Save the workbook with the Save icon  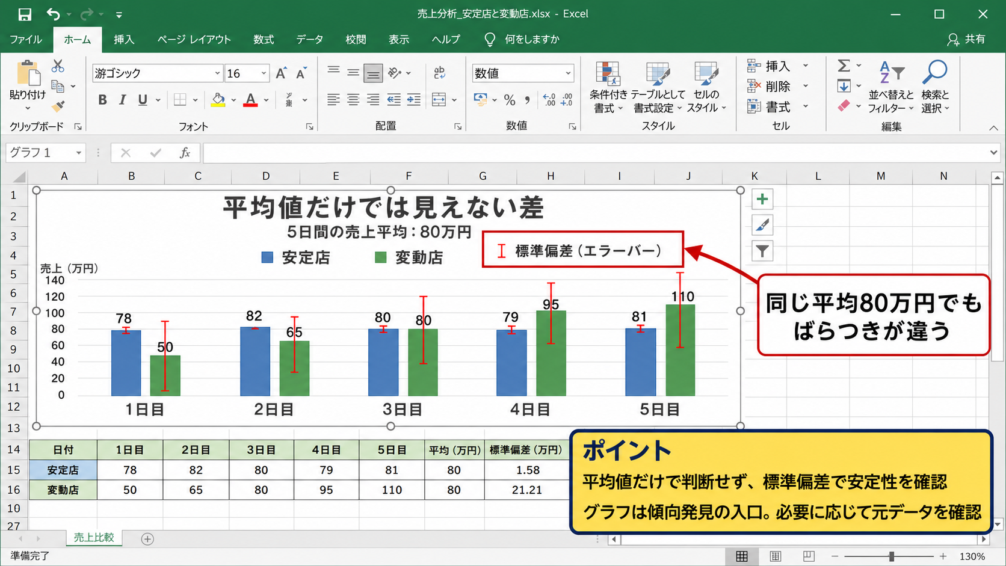(x=25, y=14)
